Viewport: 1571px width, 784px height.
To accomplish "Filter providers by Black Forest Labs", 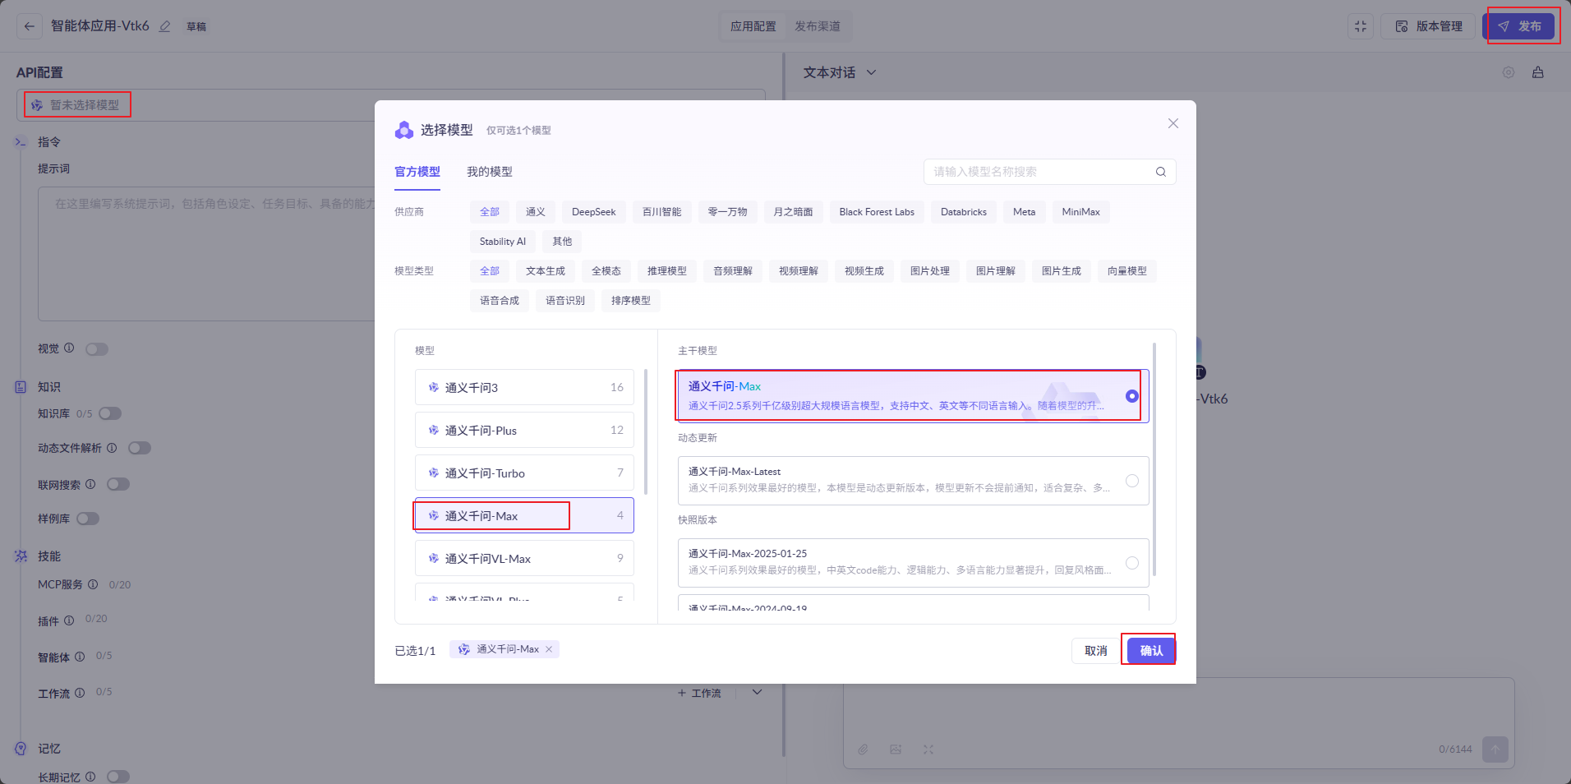I will tap(877, 212).
